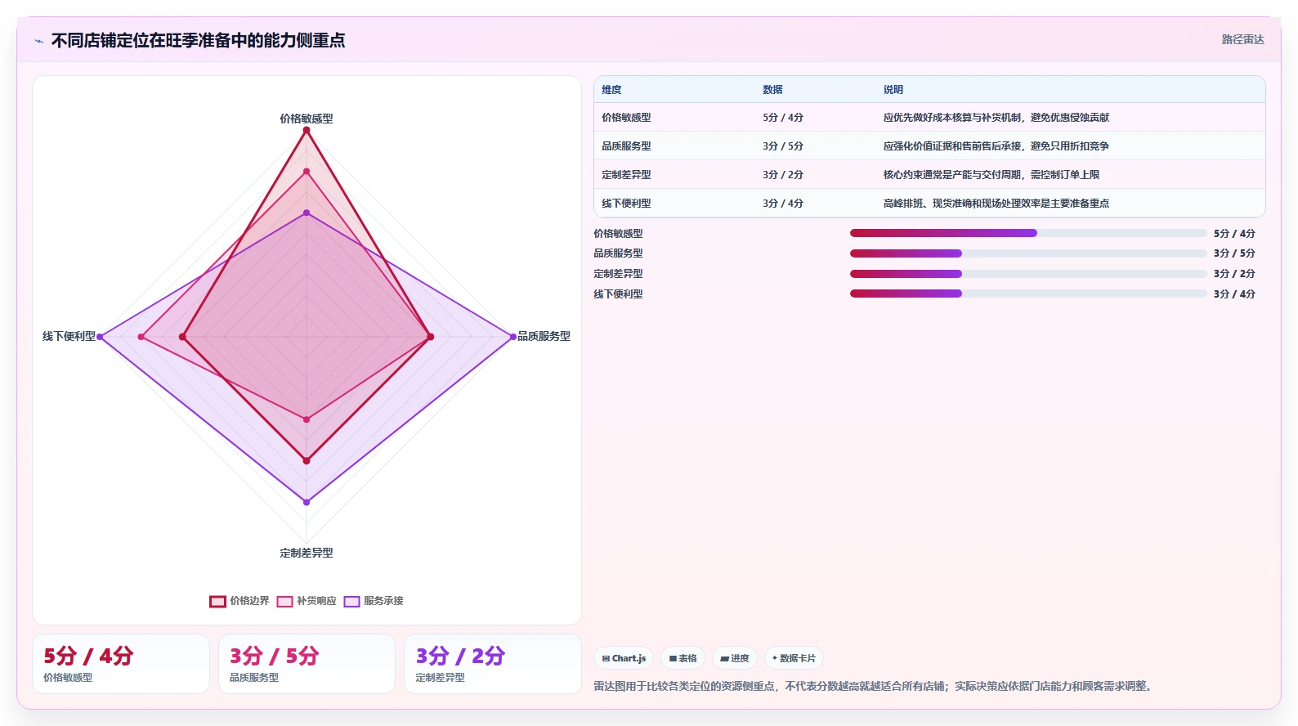Toggle the 补货响应 legend swatch
Image resolution: width=1298 pixels, height=726 pixels.
[x=284, y=601]
